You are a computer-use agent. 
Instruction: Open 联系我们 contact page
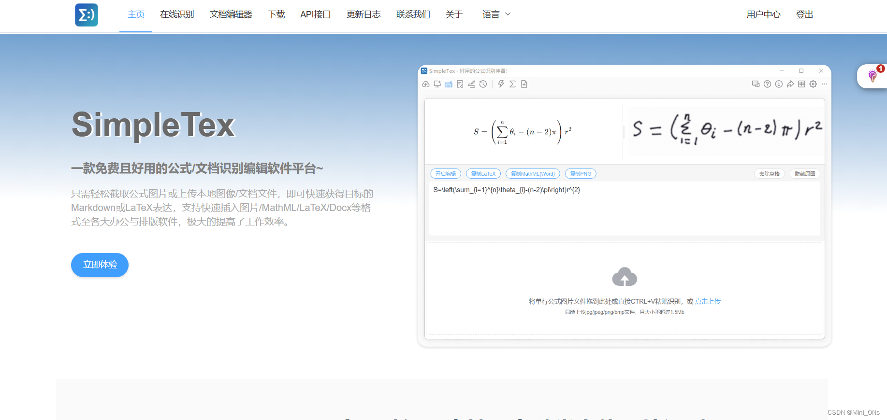(413, 14)
